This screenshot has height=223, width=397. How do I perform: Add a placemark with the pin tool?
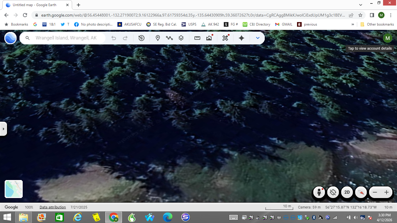[158, 38]
